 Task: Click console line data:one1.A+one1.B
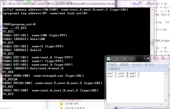coord(47,68)
